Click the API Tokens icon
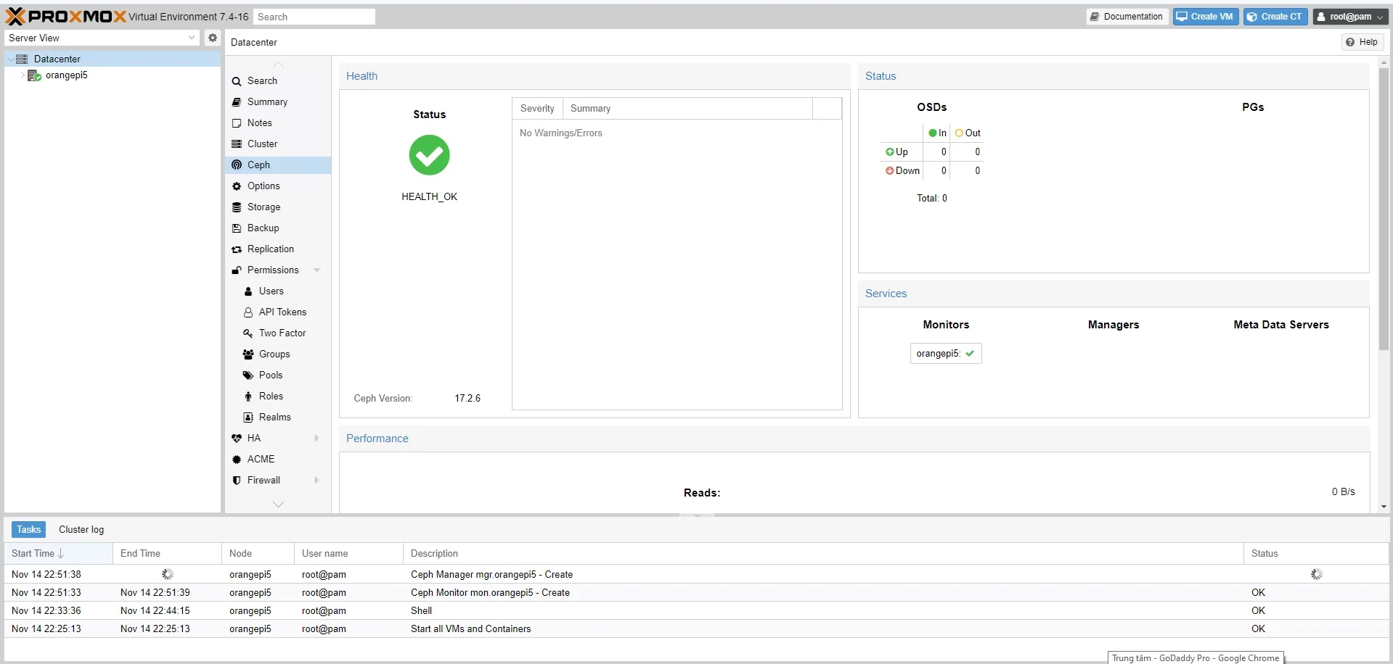Image resolution: width=1393 pixels, height=664 pixels. pos(248,312)
